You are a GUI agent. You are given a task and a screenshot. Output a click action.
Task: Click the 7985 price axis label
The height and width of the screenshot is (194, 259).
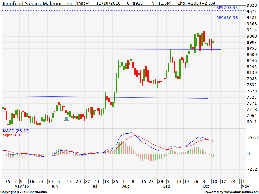pos(252,79)
